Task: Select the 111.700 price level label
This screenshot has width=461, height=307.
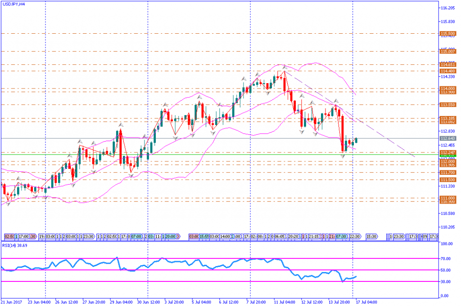Action: 448,173
